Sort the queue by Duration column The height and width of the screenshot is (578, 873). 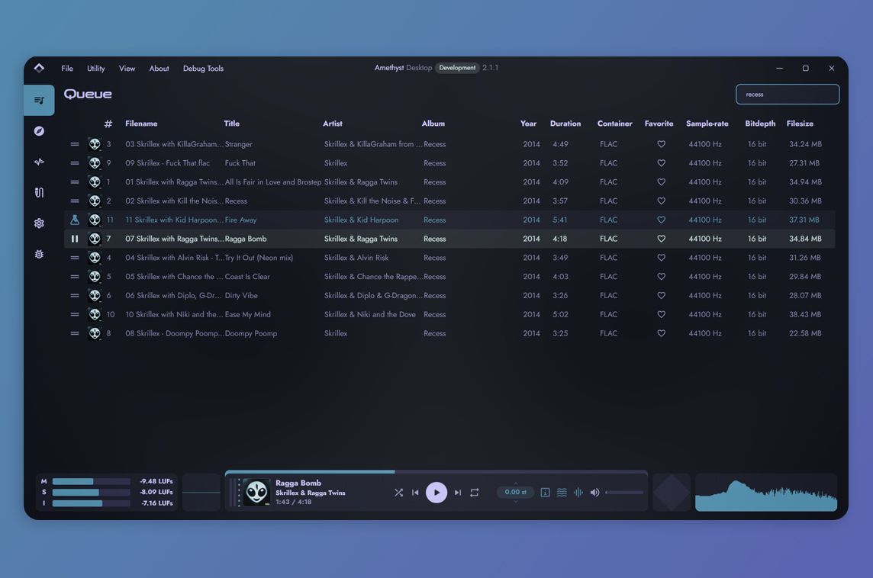[565, 124]
